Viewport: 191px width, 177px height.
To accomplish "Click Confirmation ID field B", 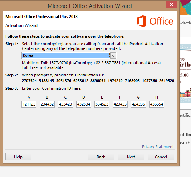I will (47, 104).
